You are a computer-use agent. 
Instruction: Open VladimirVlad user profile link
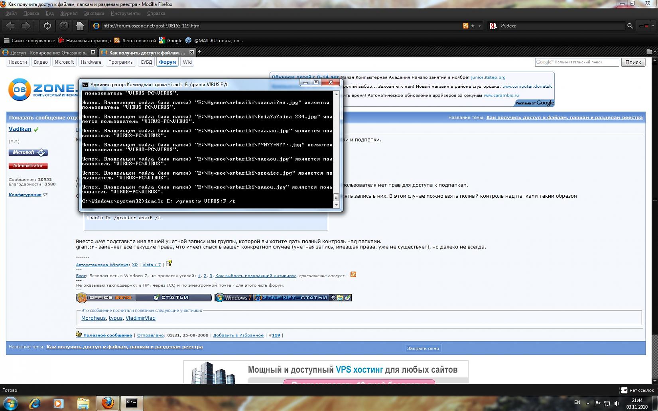(140, 318)
